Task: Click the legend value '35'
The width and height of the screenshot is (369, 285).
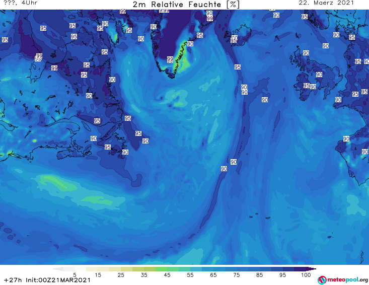Action: click(x=144, y=275)
